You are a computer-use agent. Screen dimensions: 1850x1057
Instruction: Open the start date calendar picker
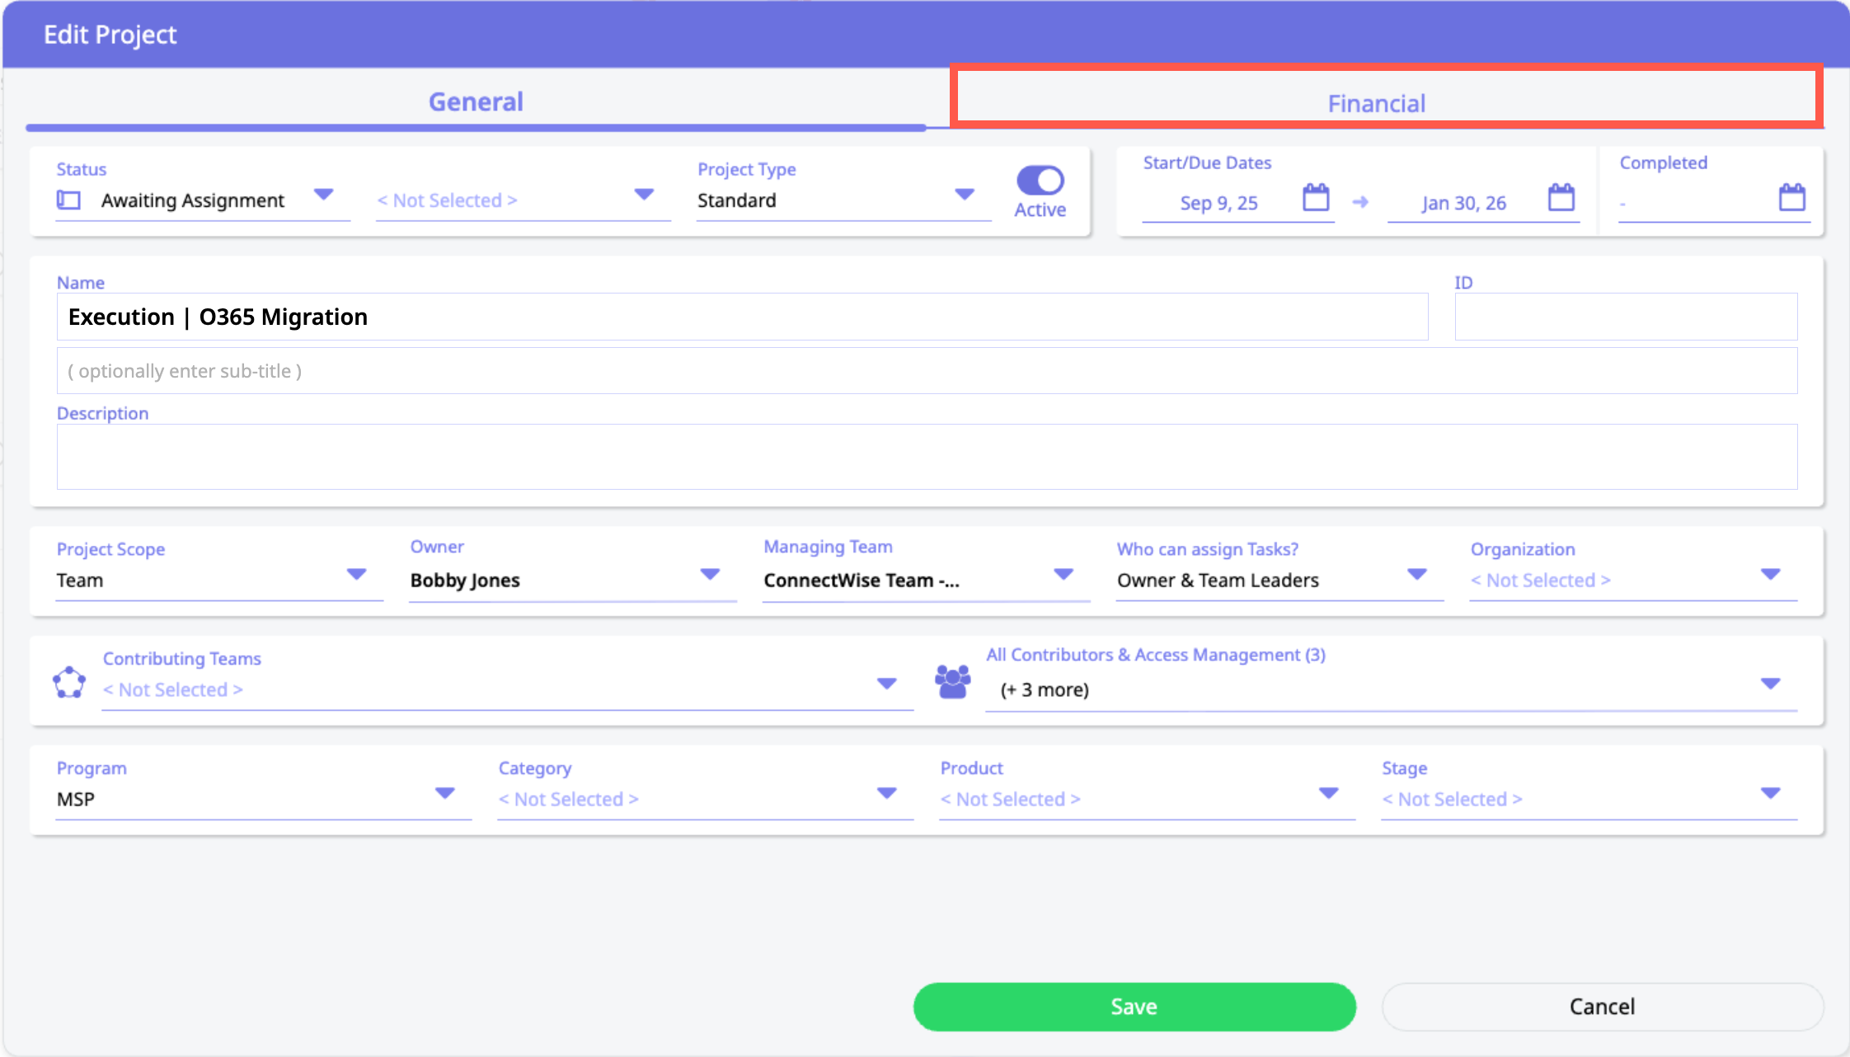[x=1315, y=199]
